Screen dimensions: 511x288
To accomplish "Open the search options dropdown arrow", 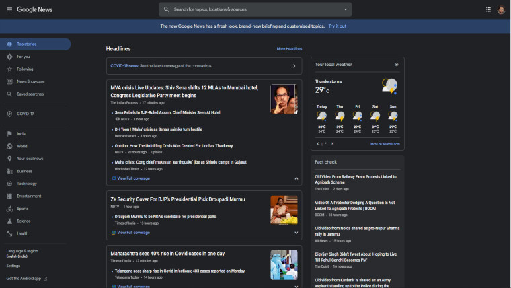I will 346,9.
